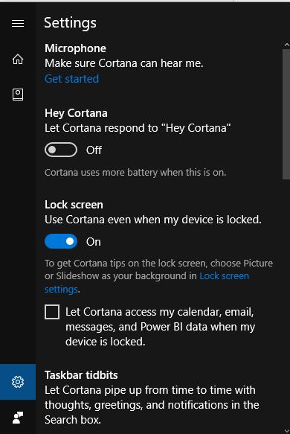Disable the Lock screen Cortana toggle
290x434 pixels.
(x=61, y=241)
